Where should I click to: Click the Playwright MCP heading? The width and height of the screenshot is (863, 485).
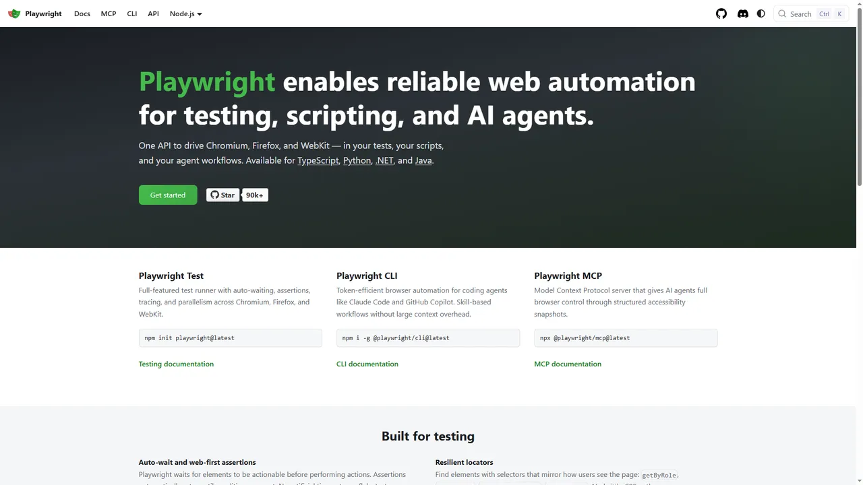coord(568,276)
